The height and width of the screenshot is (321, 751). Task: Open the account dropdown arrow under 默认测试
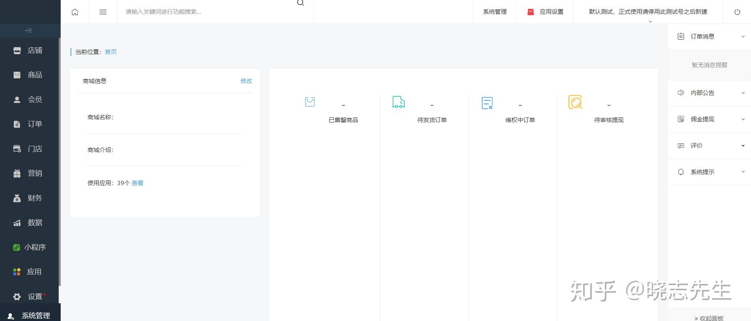(651, 21)
